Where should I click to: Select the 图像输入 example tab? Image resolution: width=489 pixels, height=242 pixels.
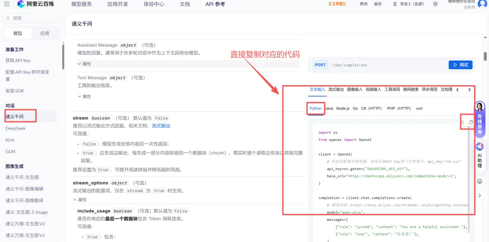[x=355, y=89]
